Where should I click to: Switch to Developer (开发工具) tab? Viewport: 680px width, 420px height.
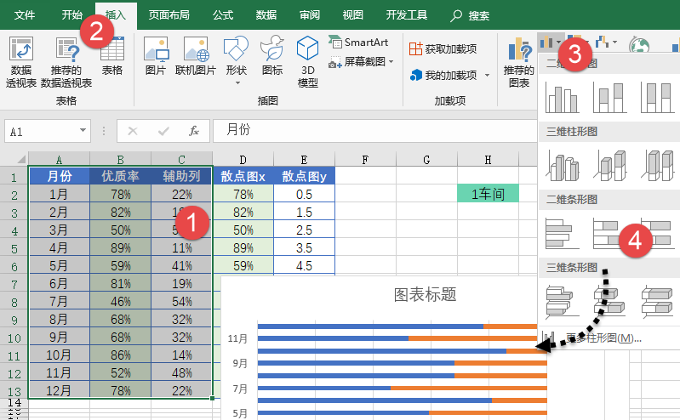[x=407, y=15]
